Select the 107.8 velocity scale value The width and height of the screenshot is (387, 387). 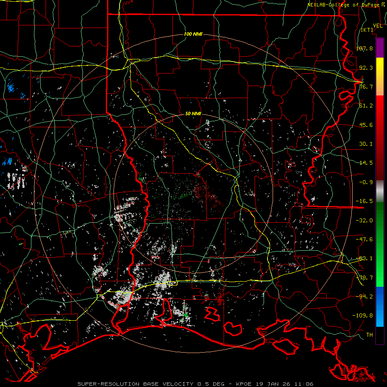coord(364,48)
